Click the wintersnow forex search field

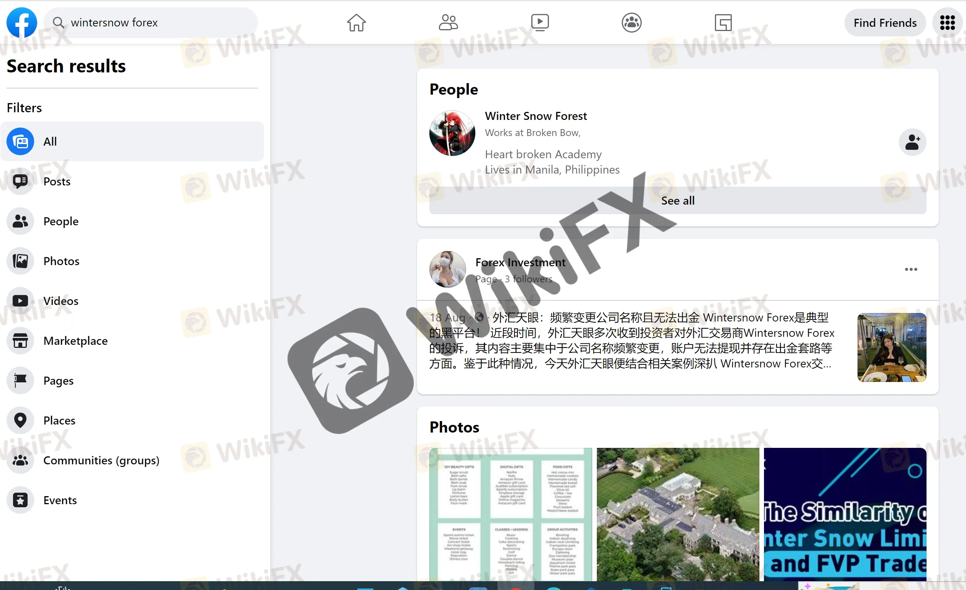pos(157,22)
